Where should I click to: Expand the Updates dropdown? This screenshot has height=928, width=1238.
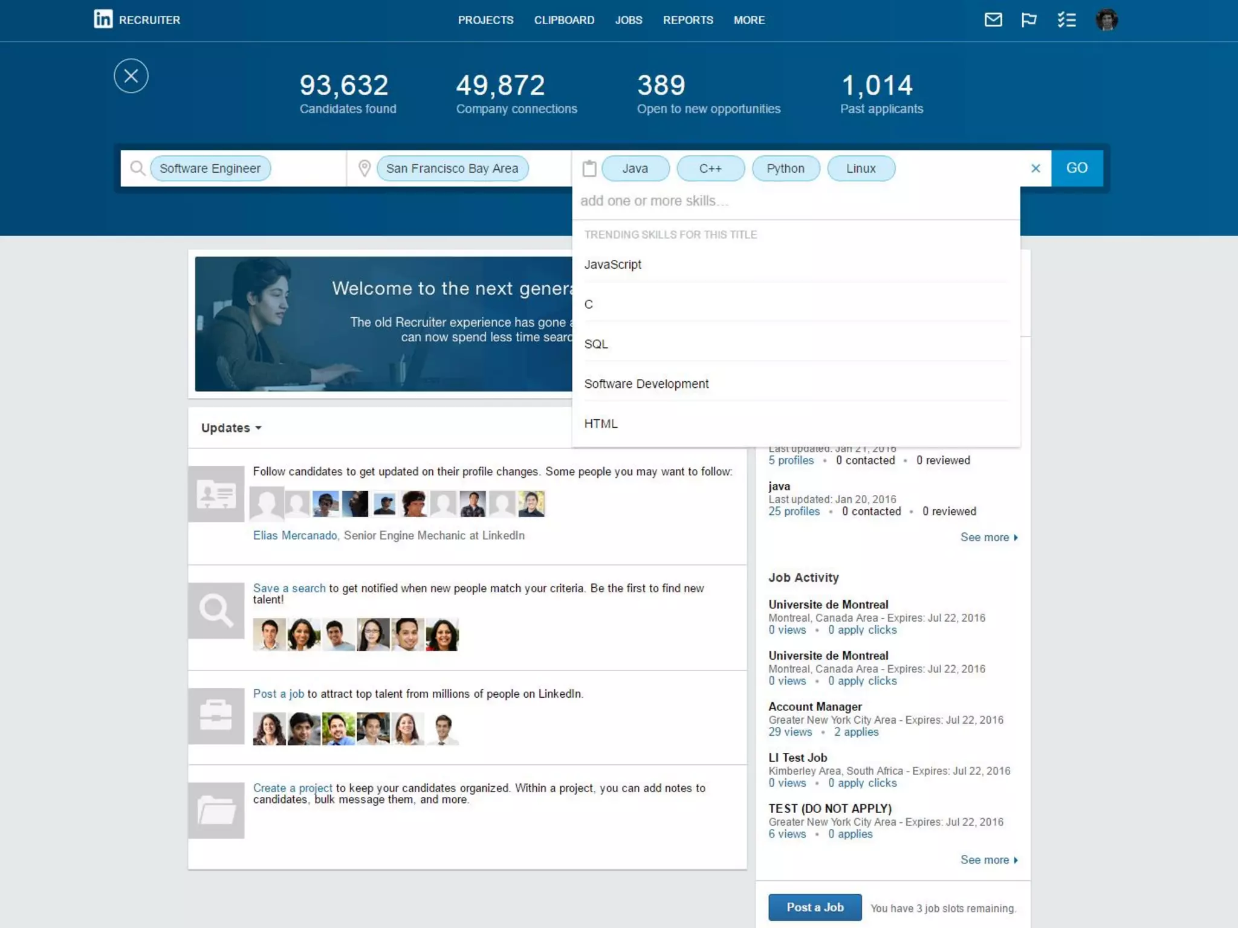point(231,428)
